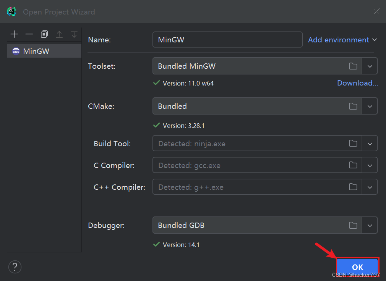This screenshot has width=386, height=281.
Task: Click the Detected: ninja.exe field
Action: click(257, 143)
